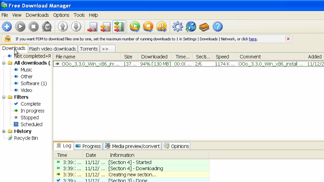
Task: Switch to Torrents tab
Action: pyautogui.click(x=89, y=49)
